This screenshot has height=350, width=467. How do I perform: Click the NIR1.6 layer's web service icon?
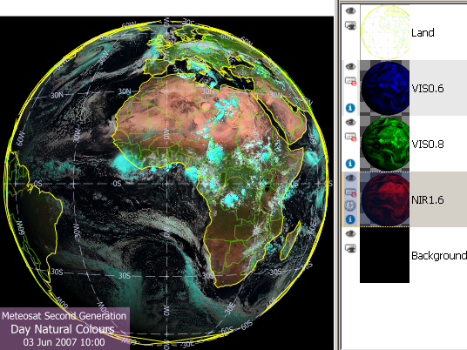tap(350, 192)
